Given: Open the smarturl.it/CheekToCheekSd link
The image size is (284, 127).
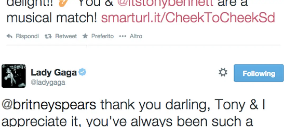Looking at the screenshot, I should click(188, 18).
